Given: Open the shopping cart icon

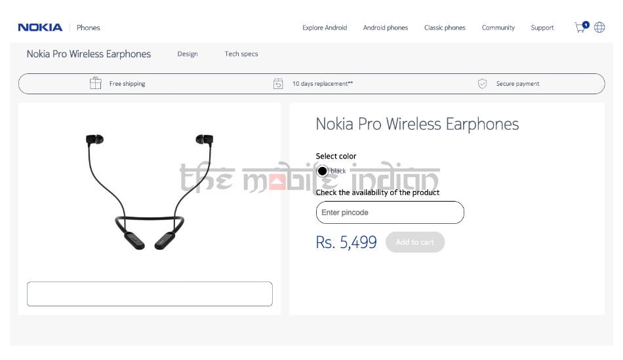Looking at the screenshot, I should (x=582, y=27).
